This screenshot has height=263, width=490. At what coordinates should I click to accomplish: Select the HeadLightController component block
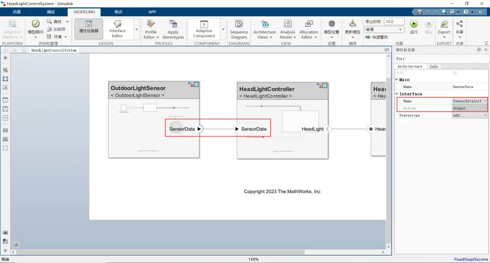pos(283,121)
